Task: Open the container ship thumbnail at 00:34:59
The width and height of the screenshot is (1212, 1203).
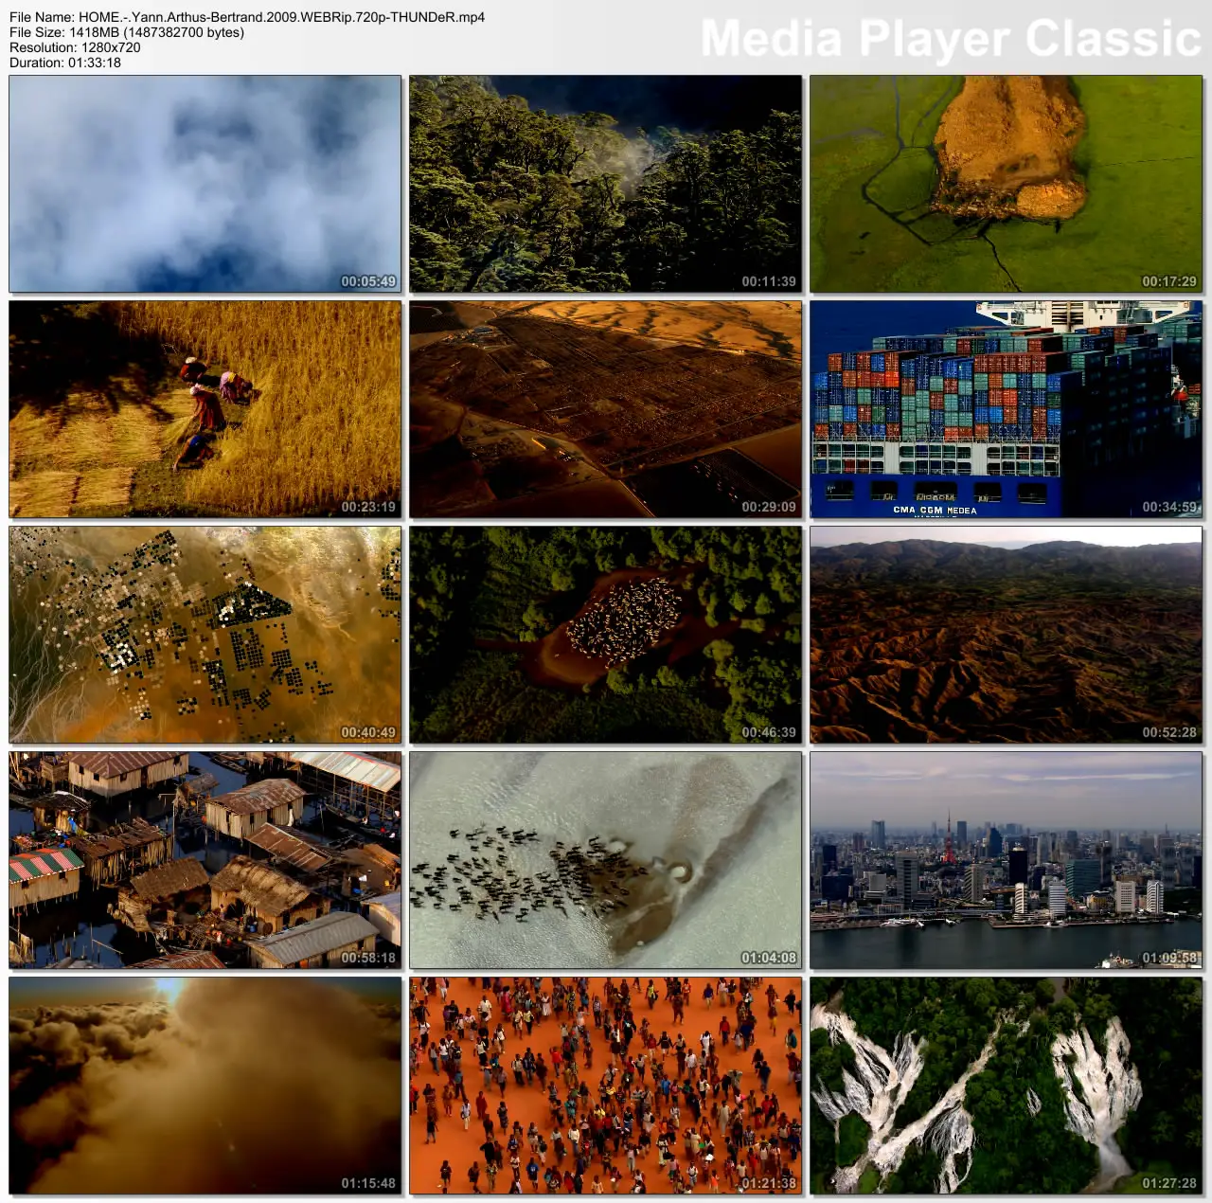Action: pyautogui.click(x=1006, y=409)
